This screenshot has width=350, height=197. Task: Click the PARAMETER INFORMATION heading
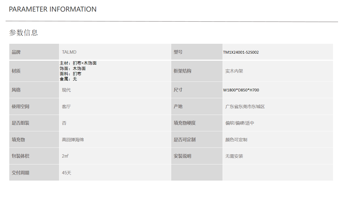coord(52,9)
